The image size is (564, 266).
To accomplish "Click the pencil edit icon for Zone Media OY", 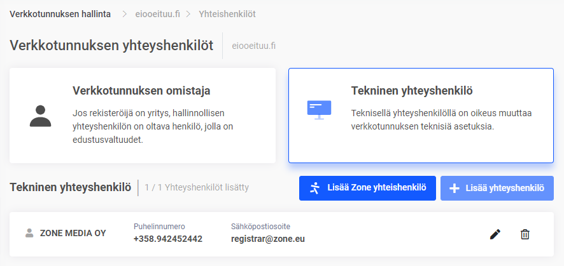I will [495, 234].
